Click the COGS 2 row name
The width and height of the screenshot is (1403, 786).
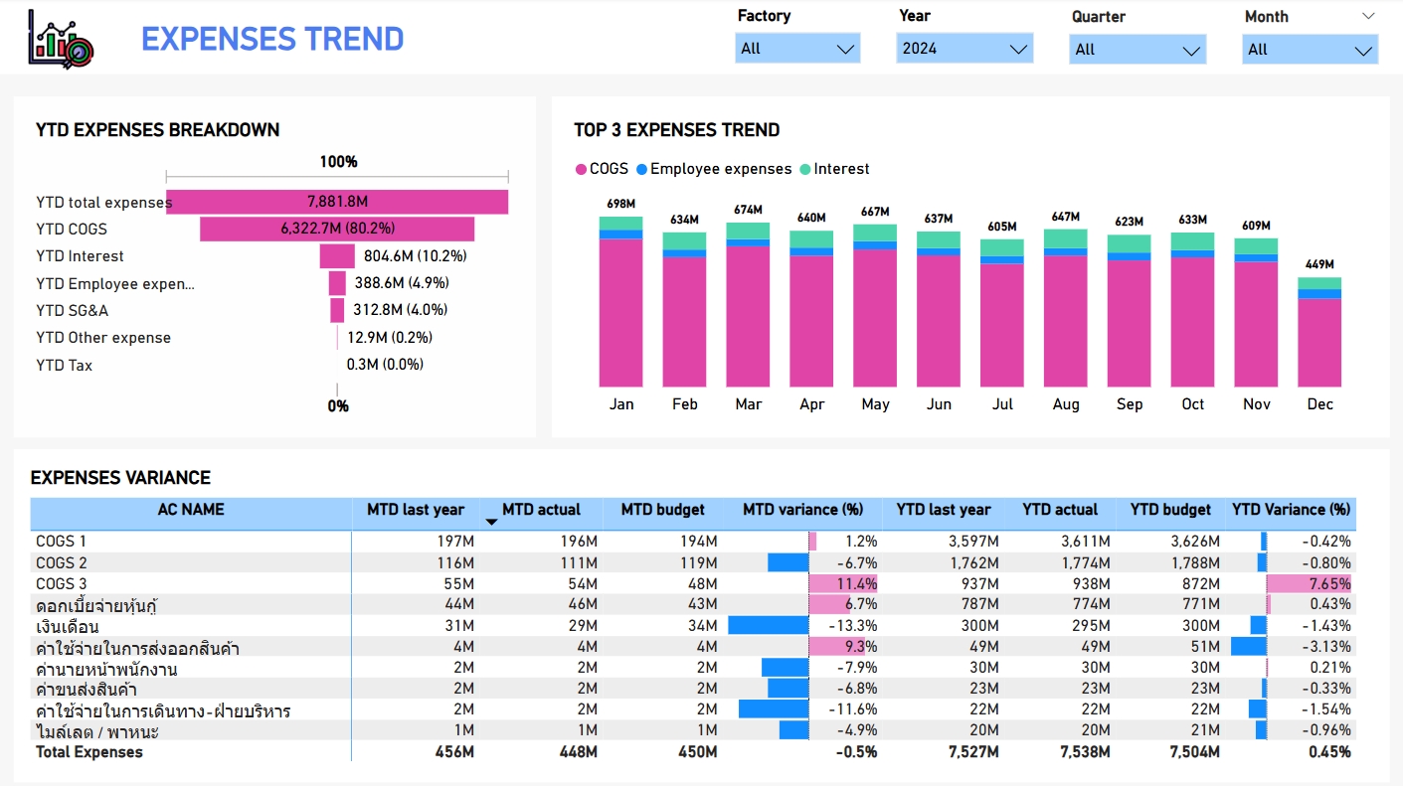61,562
